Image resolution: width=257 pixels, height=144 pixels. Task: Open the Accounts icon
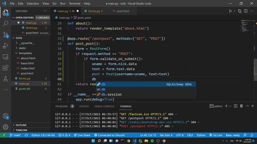(5, 116)
